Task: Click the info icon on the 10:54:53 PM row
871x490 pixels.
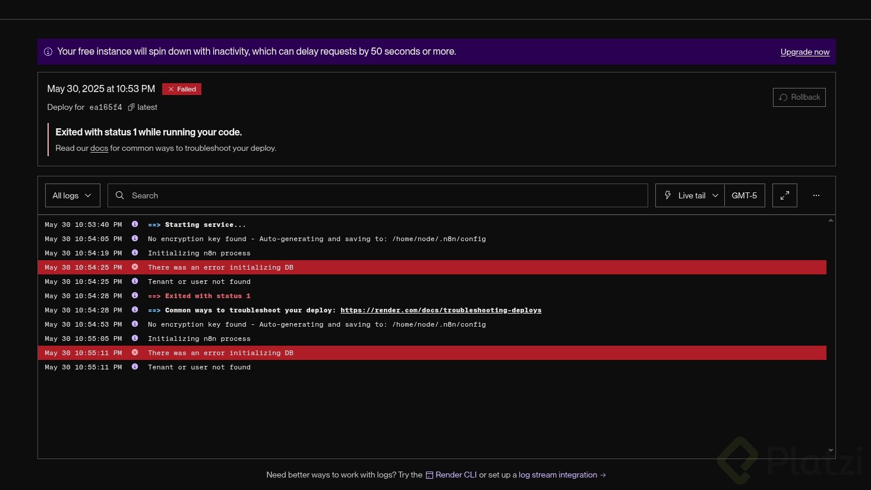Action: (x=135, y=324)
